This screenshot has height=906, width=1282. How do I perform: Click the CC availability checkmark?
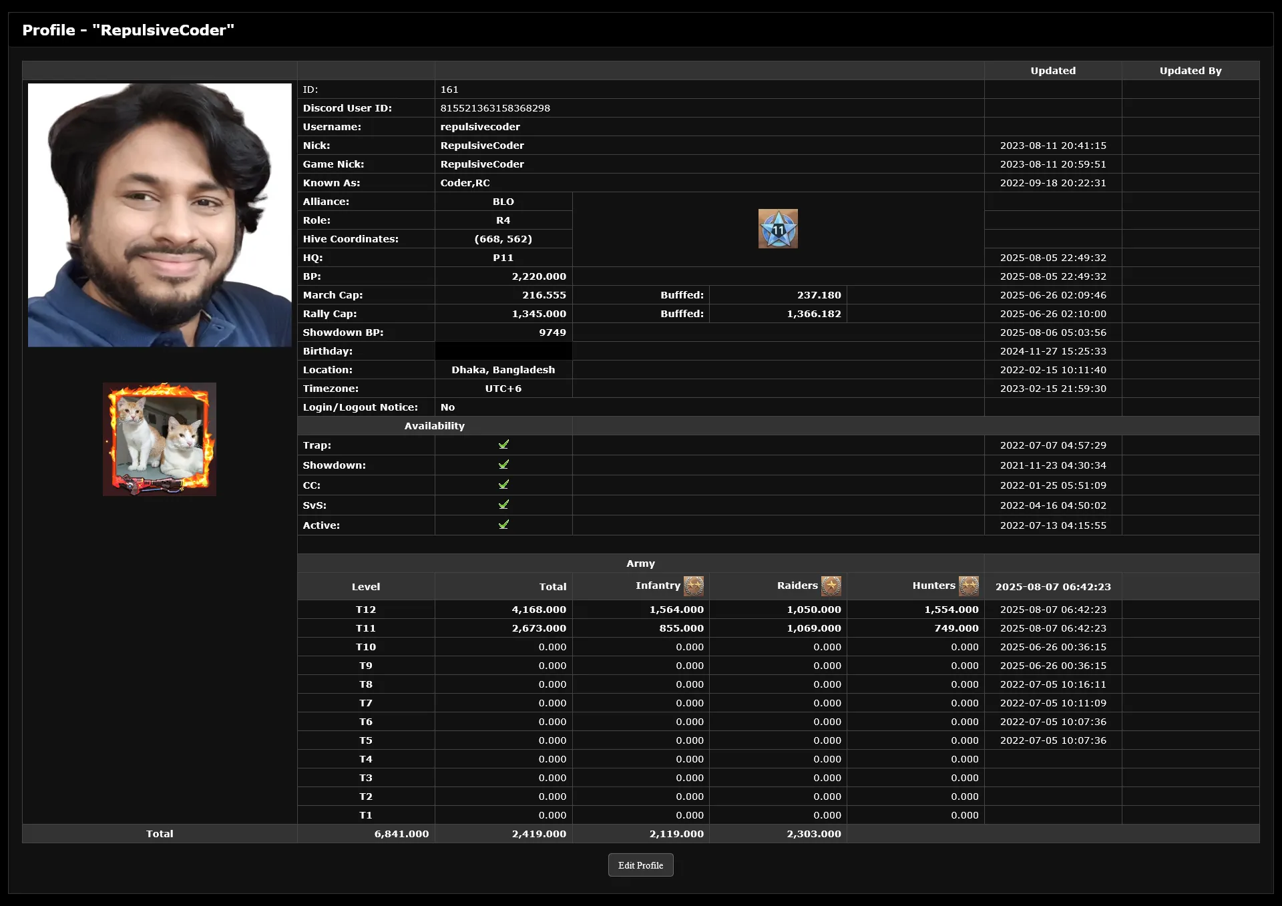(503, 485)
